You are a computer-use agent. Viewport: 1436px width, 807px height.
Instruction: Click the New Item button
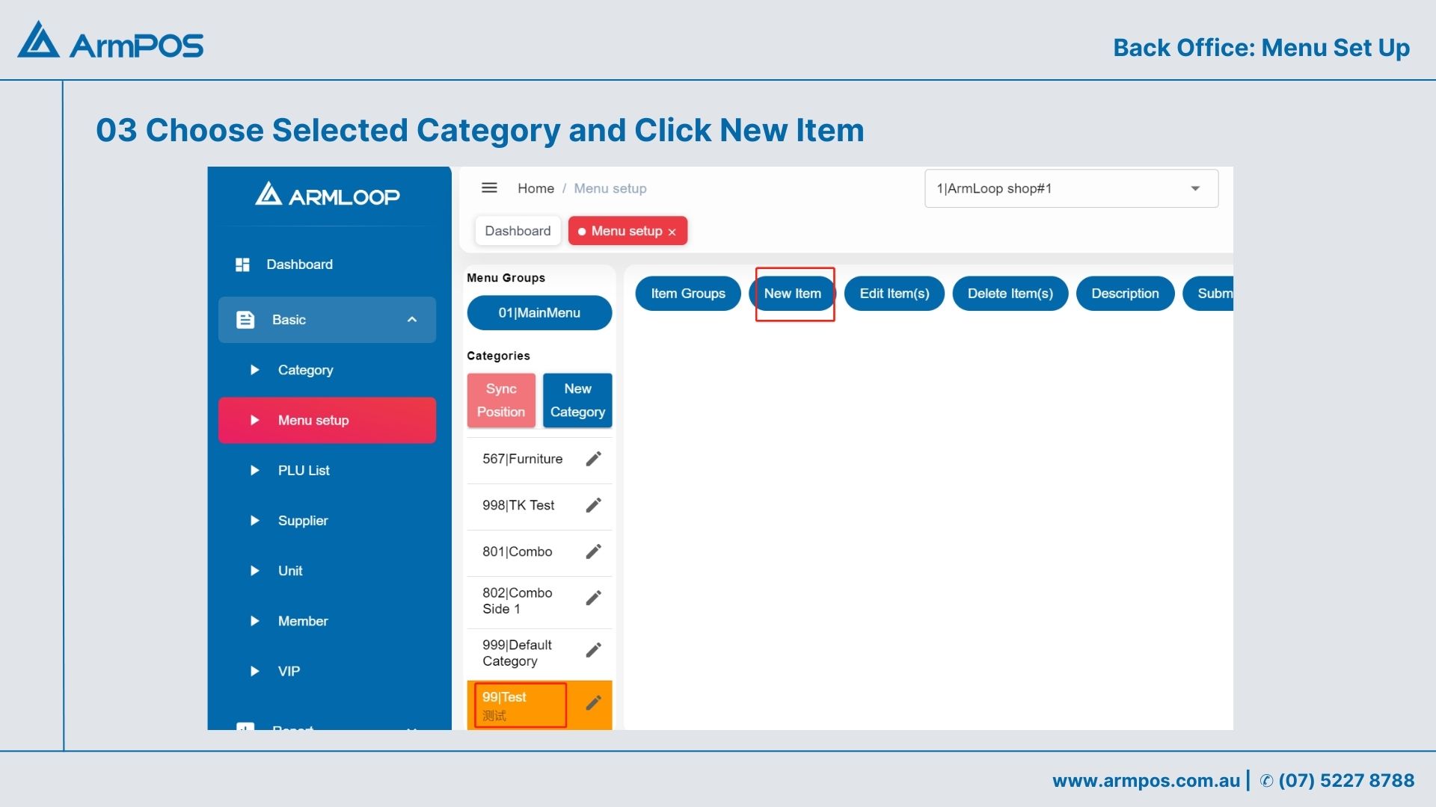tap(793, 294)
